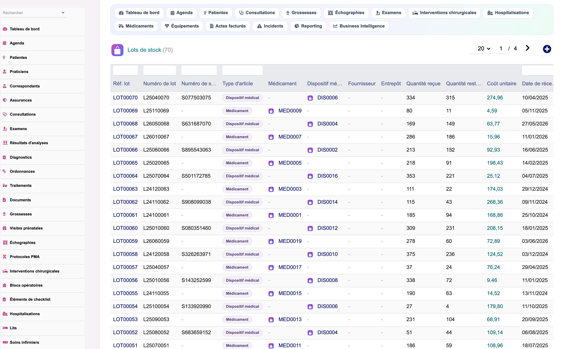
Task: Sort by the Quantité reçue column header
Action: 423,83
